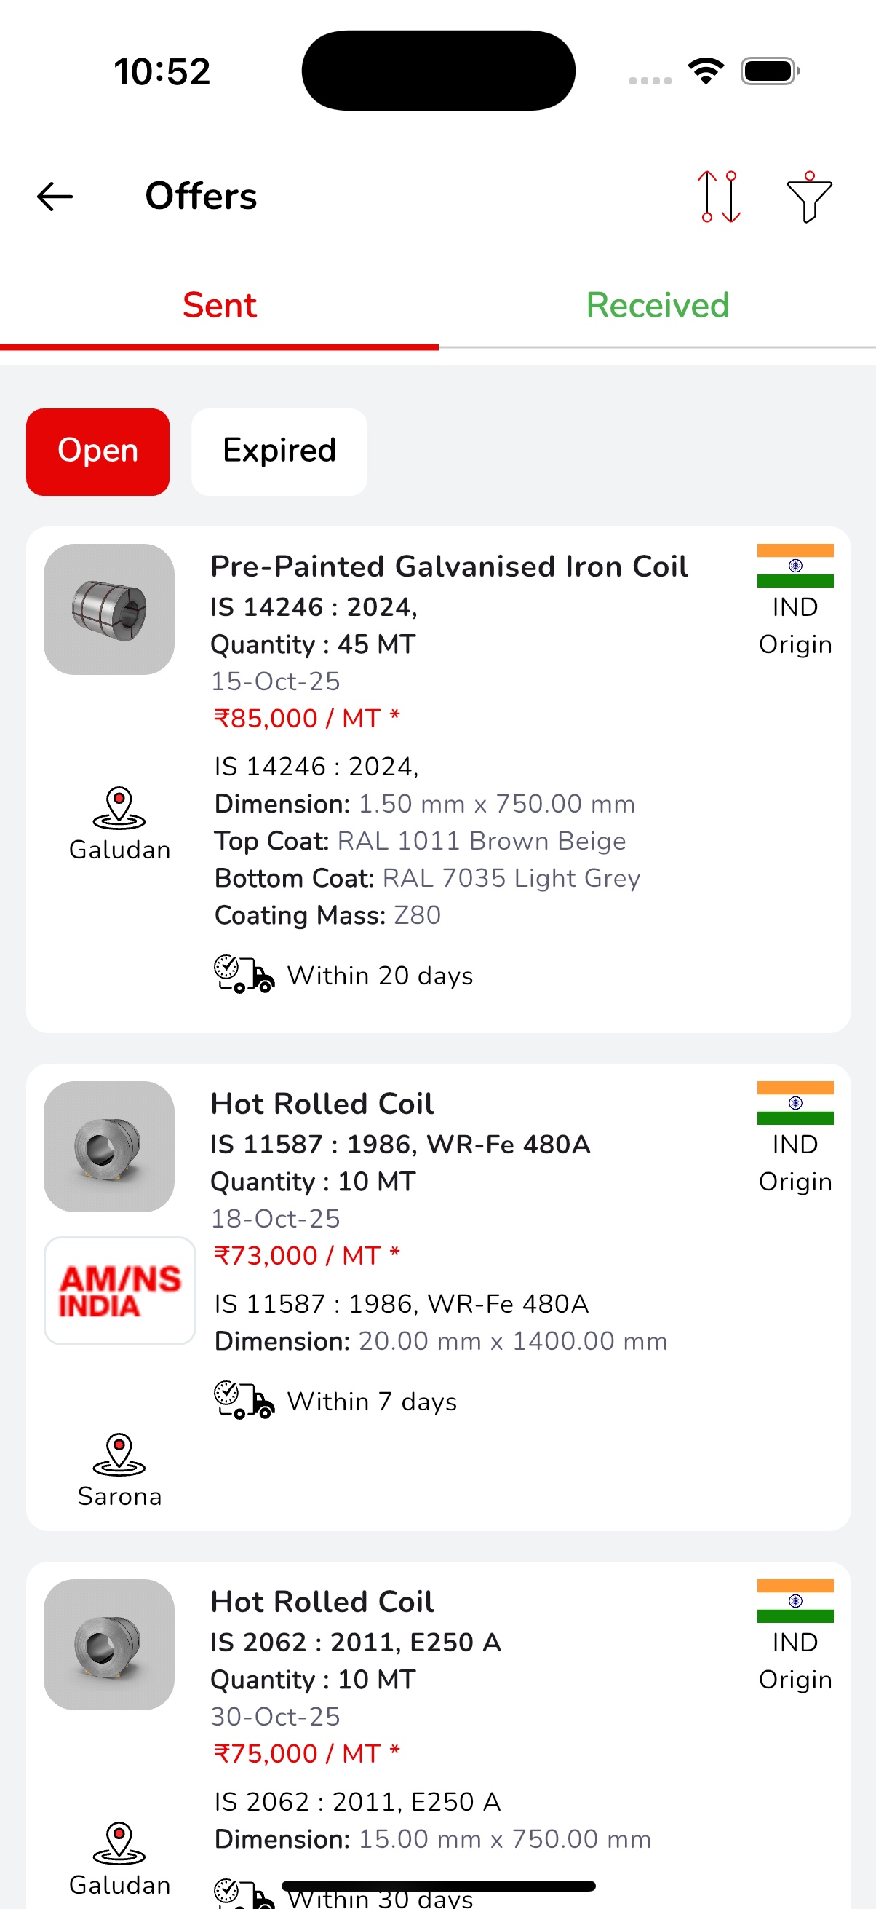Open the filter funnel icon
Viewport: 876px width, 1909px height.
[808, 197]
